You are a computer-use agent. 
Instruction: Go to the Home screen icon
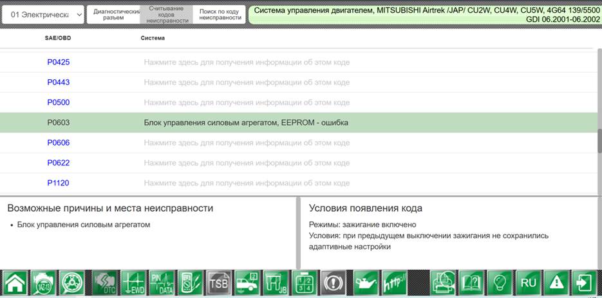point(15,283)
